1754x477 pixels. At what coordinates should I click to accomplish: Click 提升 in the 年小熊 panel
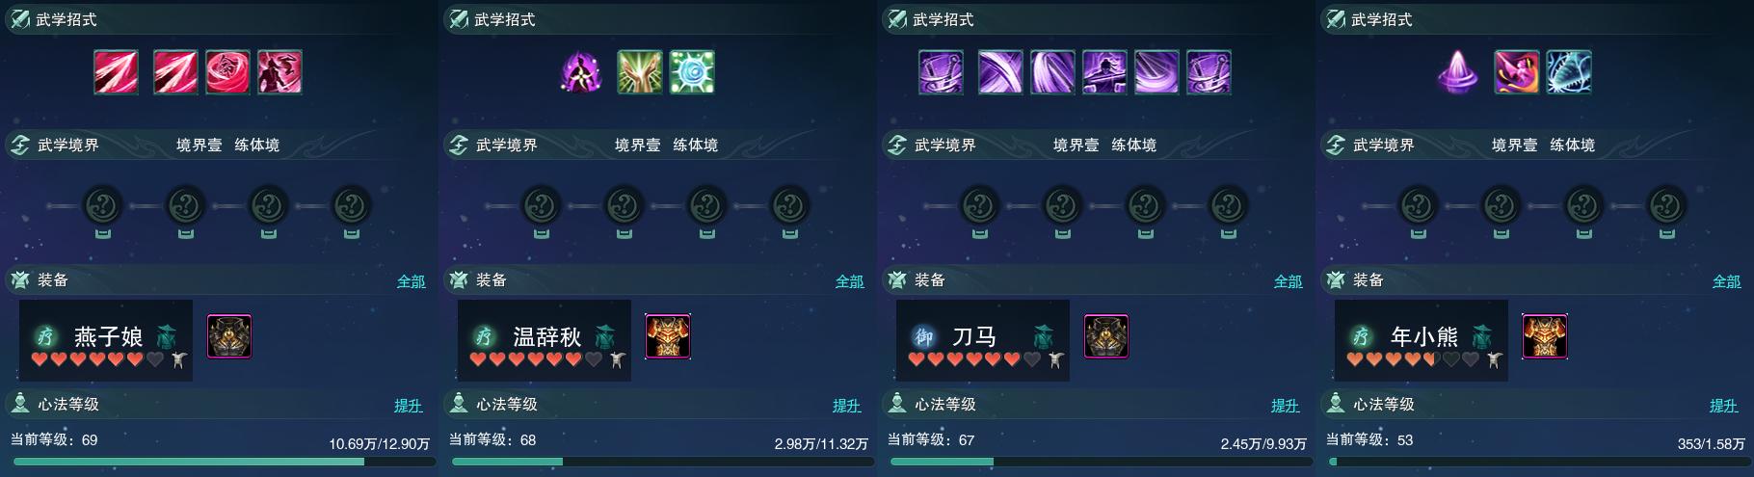click(x=1724, y=406)
